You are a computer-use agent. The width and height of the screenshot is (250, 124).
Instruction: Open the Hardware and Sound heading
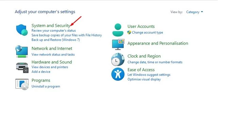(x=52, y=62)
